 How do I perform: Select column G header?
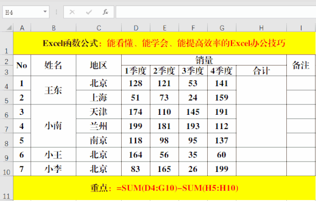pyautogui.click(x=222, y=28)
